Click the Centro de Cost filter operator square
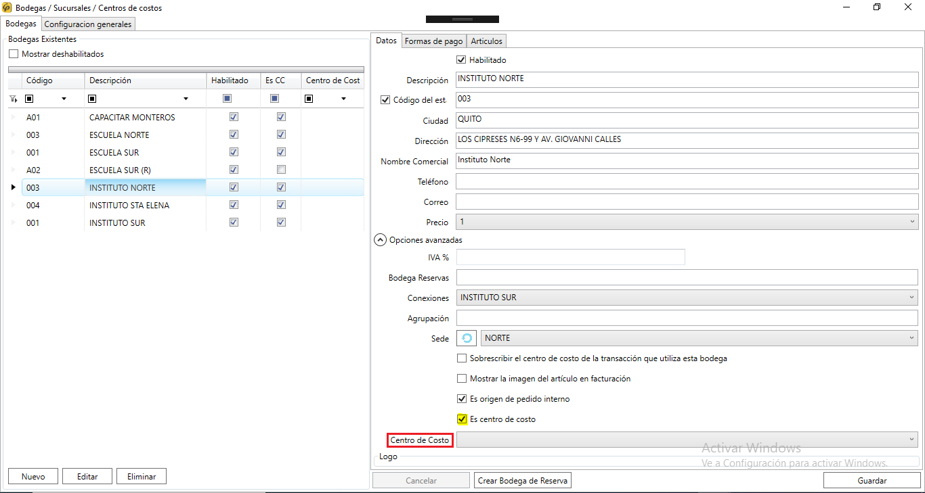This screenshot has height=493, width=925. point(309,99)
